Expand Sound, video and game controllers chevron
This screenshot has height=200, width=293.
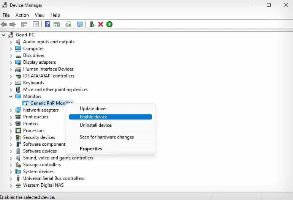pos(11,158)
